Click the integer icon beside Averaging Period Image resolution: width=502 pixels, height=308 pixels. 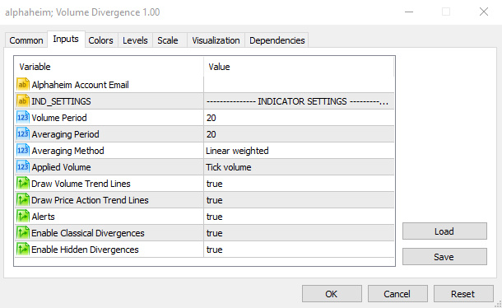pos(23,134)
